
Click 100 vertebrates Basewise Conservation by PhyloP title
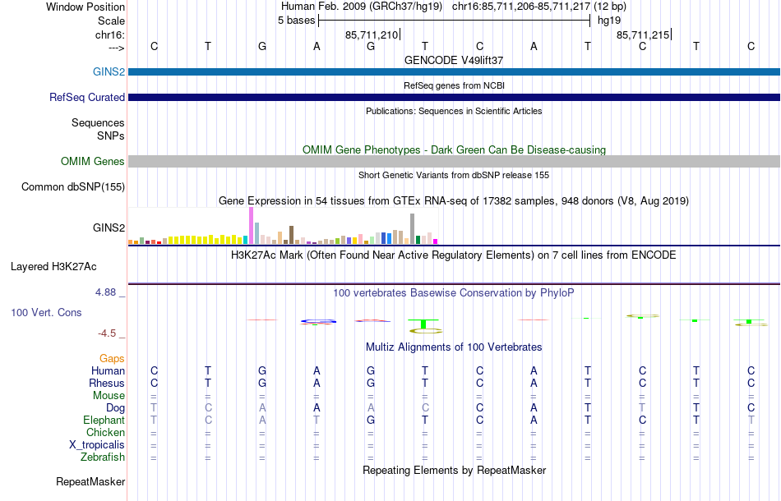click(x=454, y=293)
